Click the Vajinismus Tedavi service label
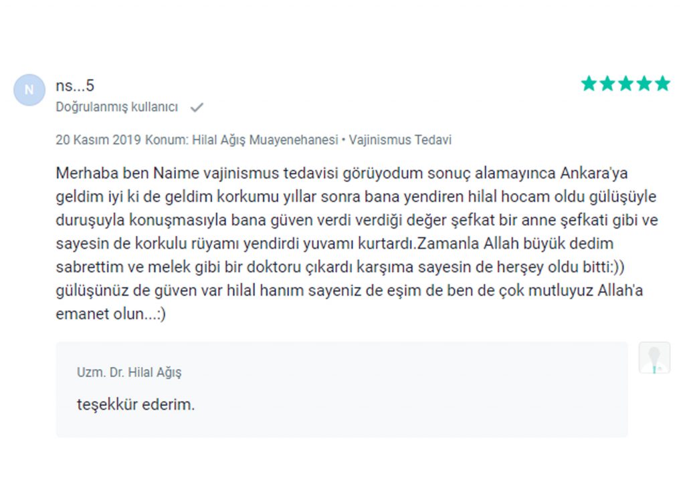Image resolution: width=685 pixels, height=492 pixels. pos(400,140)
